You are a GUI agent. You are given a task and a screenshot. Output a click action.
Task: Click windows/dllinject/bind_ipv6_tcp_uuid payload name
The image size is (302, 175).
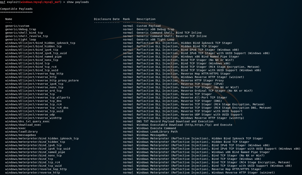point(36,53)
